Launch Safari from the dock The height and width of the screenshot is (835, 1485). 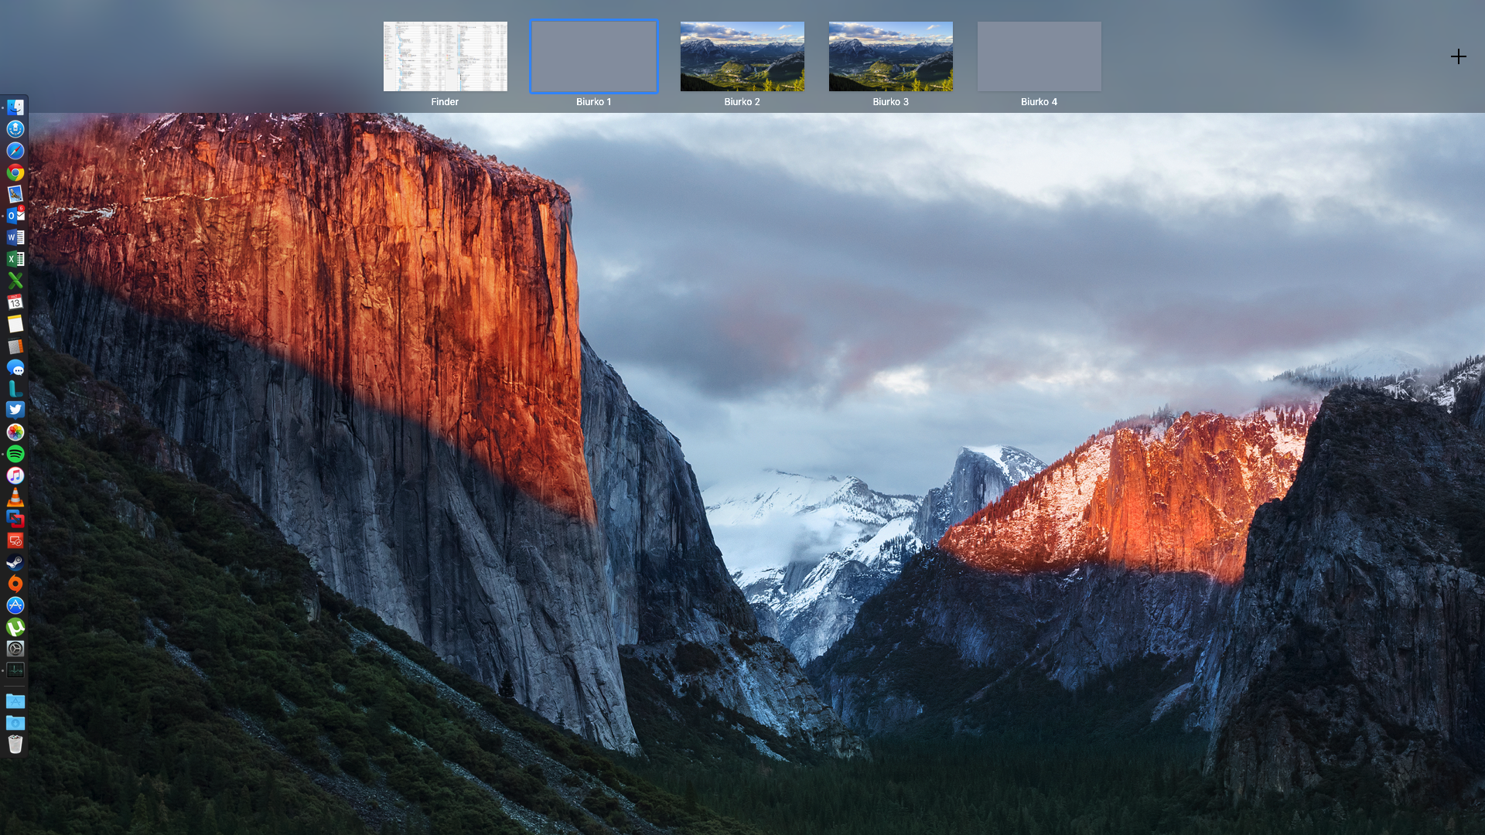pos(15,151)
